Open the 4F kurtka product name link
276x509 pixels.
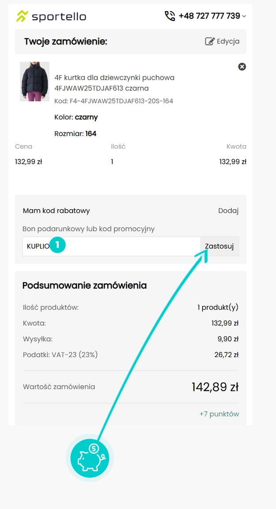pyautogui.click(x=114, y=83)
